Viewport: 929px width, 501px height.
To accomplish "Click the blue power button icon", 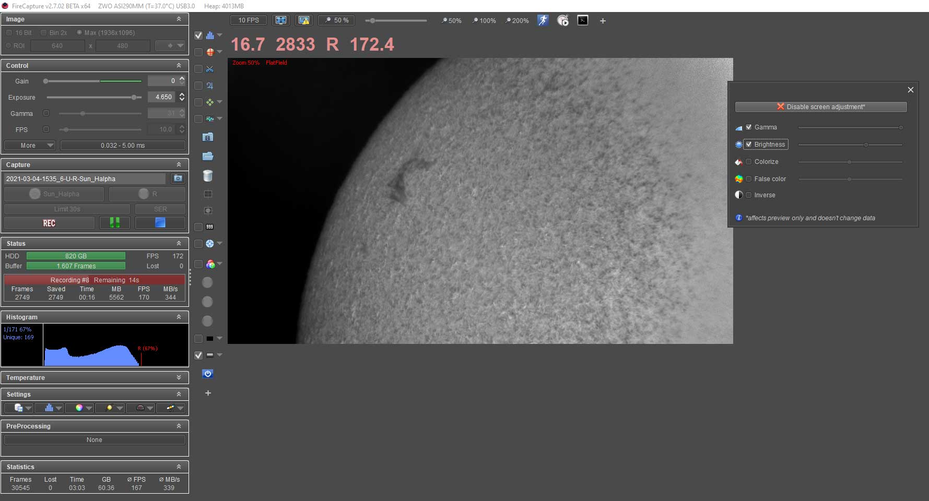I will point(208,374).
